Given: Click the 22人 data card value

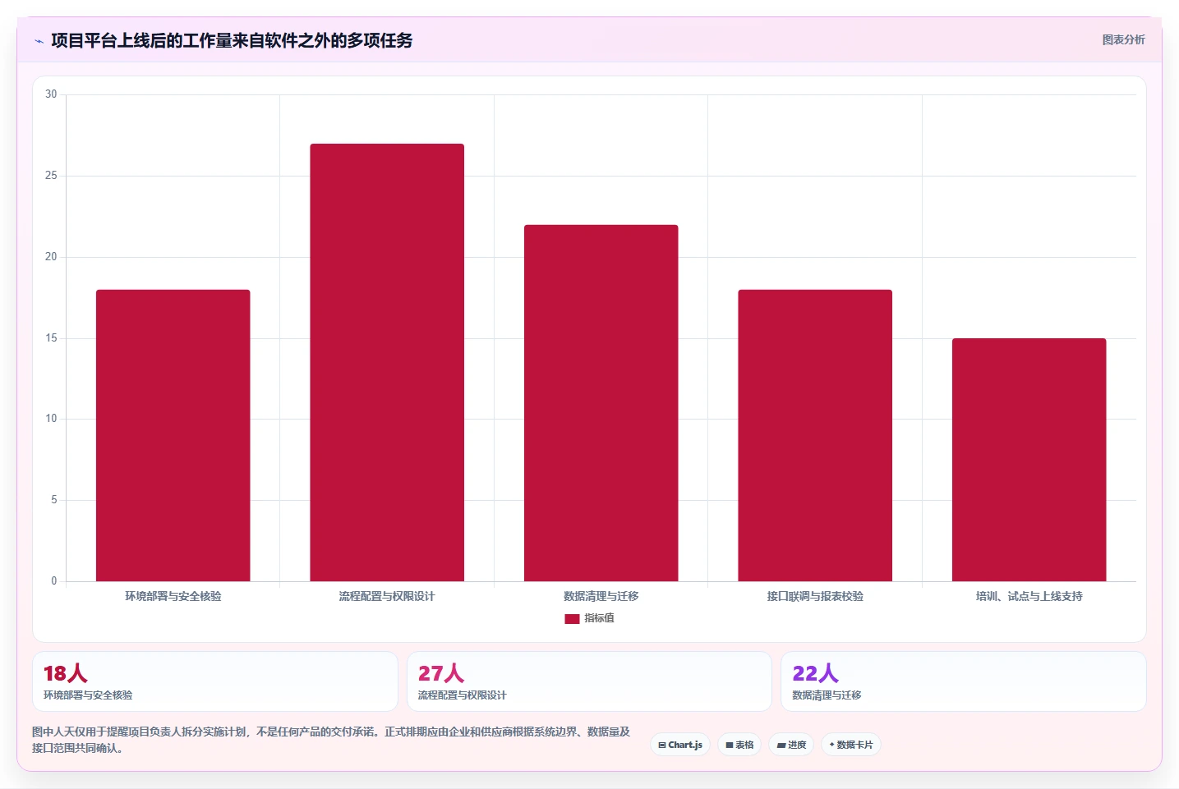Looking at the screenshot, I should pyautogui.click(x=815, y=673).
